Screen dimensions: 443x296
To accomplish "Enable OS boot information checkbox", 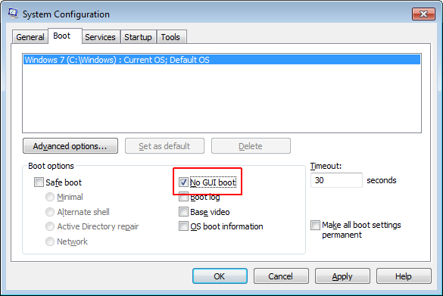I will coord(183,226).
